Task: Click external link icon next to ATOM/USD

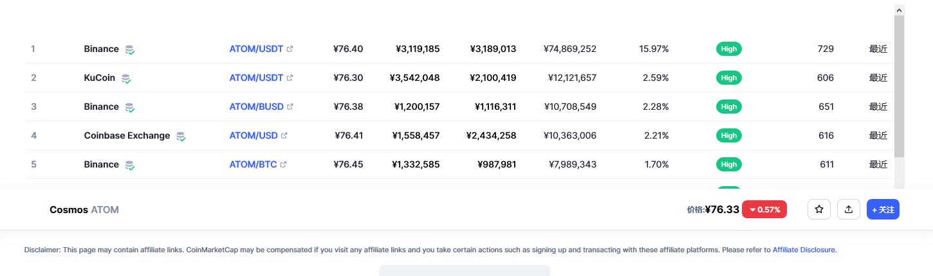Action: (284, 135)
